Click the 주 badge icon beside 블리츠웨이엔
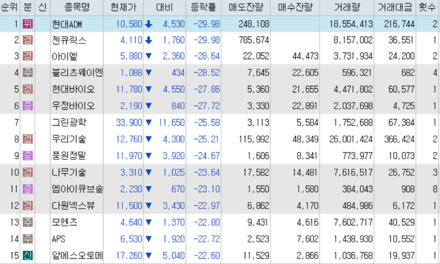Image resolution: width=440 pixels, height=264 pixels. coord(27,73)
